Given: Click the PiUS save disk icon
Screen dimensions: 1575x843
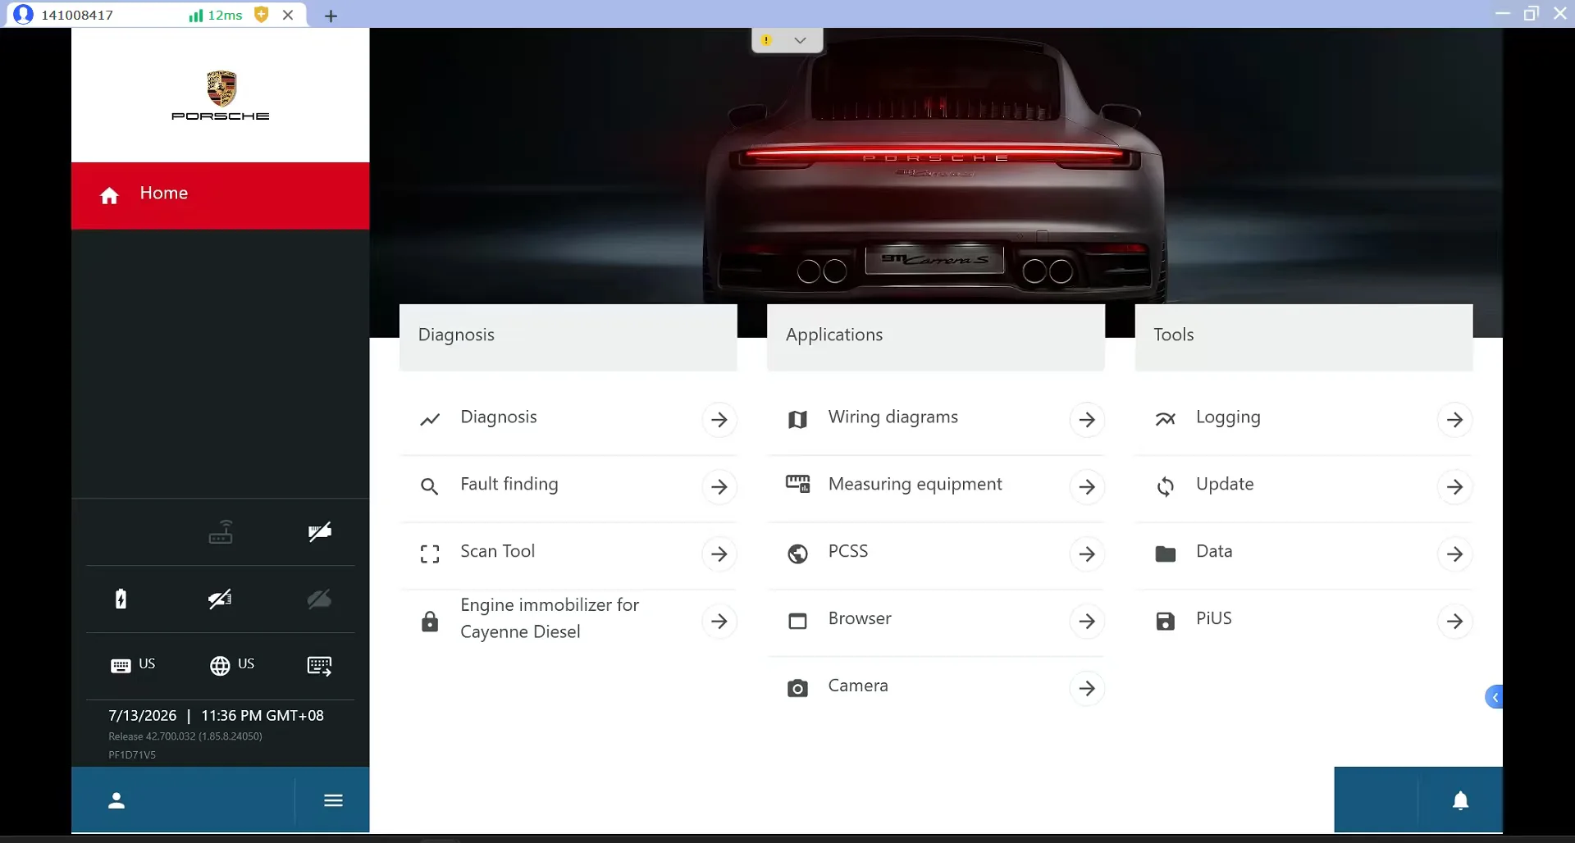Looking at the screenshot, I should coord(1166,621).
